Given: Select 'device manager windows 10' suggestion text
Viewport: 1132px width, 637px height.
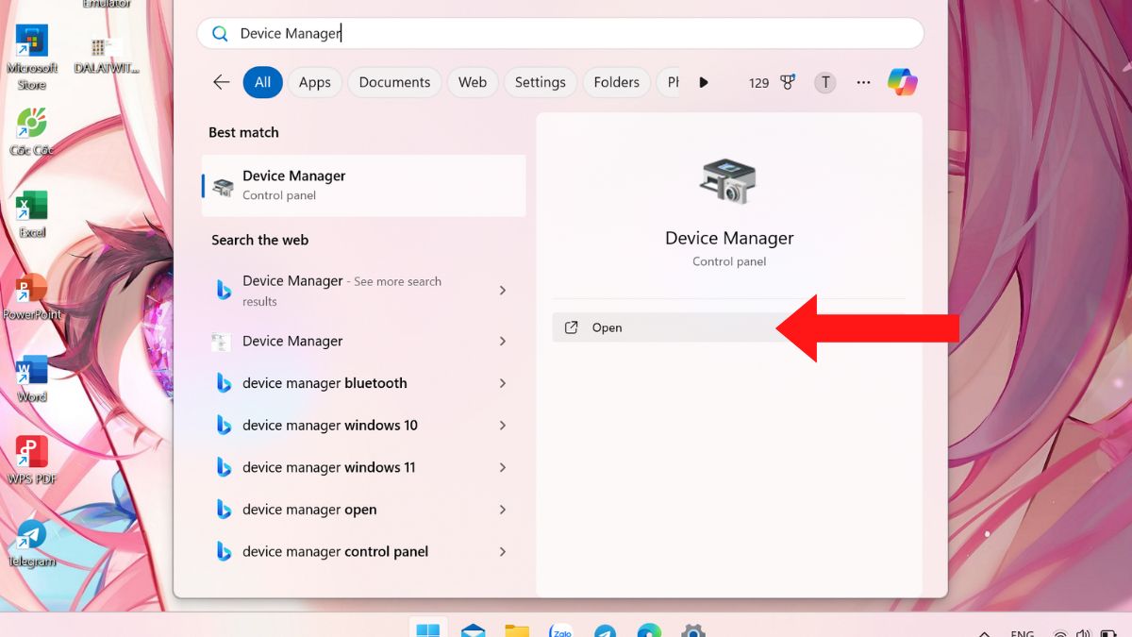Looking at the screenshot, I should (x=330, y=426).
